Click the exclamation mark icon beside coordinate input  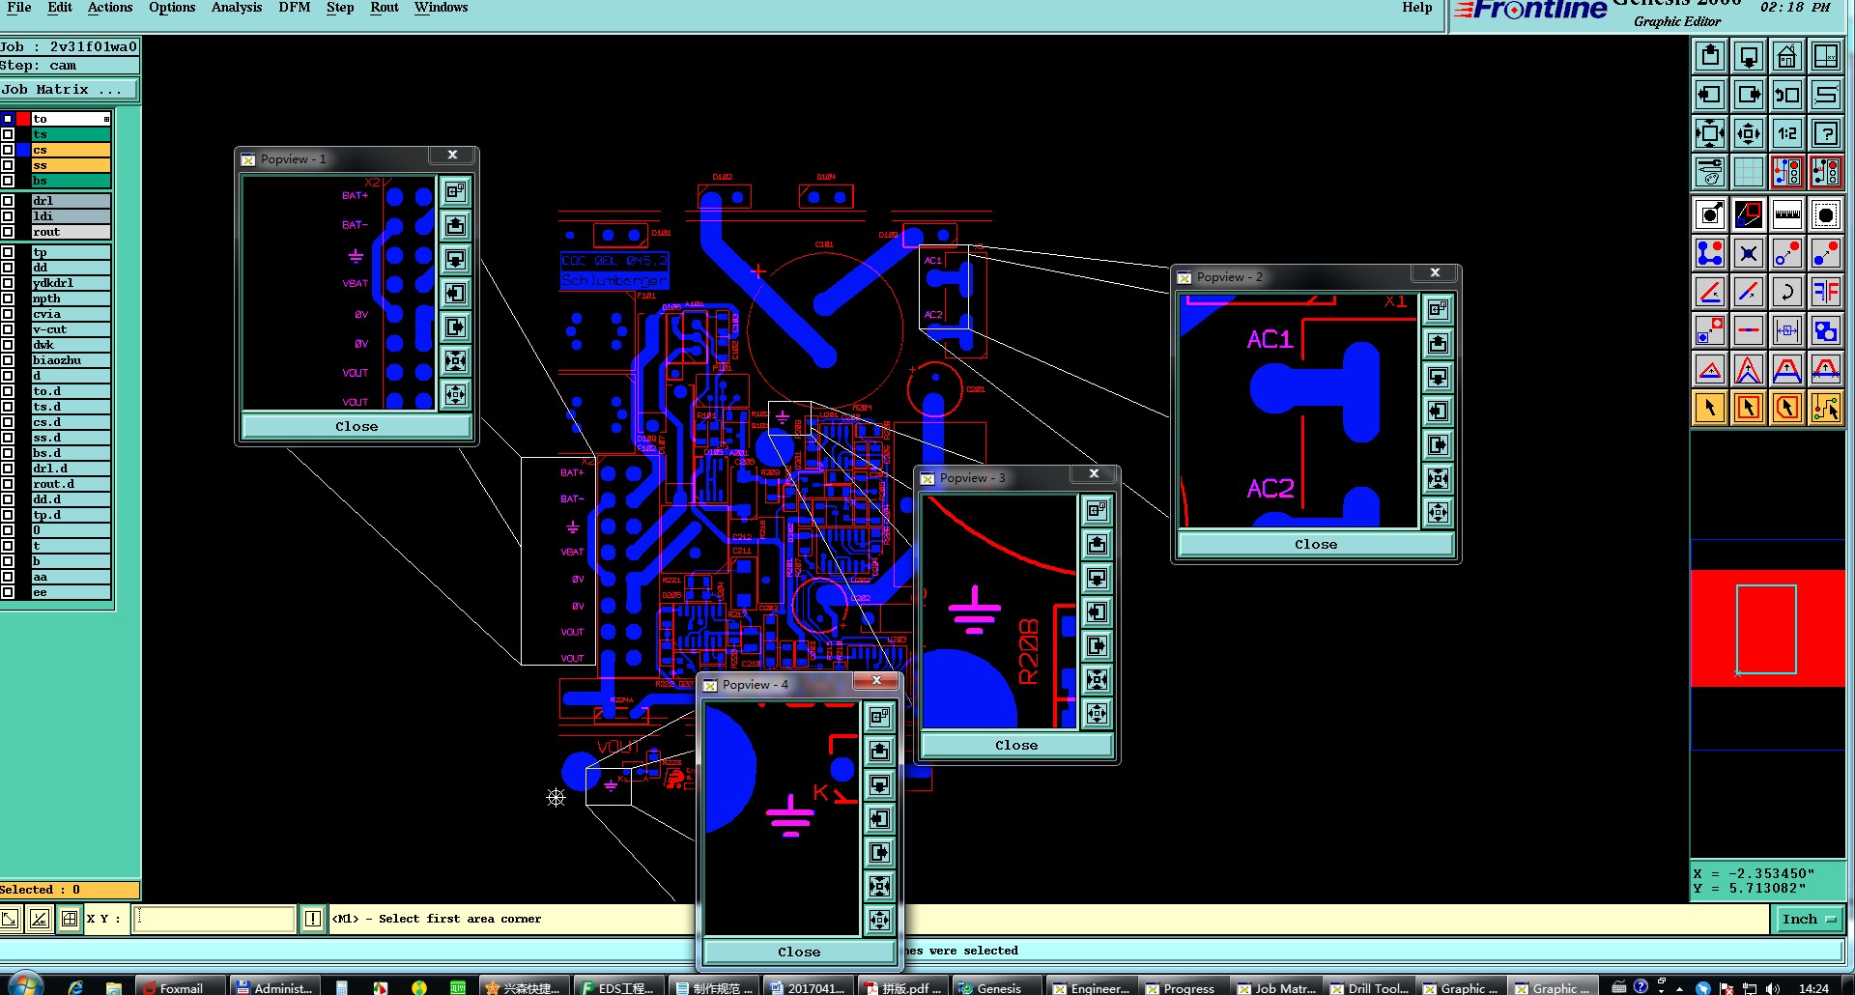click(313, 919)
